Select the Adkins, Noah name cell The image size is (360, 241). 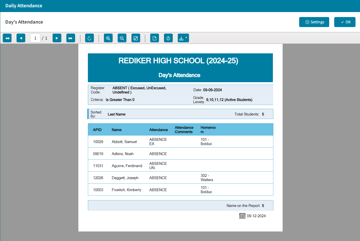coord(123,154)
